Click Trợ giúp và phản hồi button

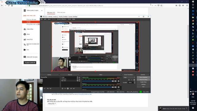(30, 63)
